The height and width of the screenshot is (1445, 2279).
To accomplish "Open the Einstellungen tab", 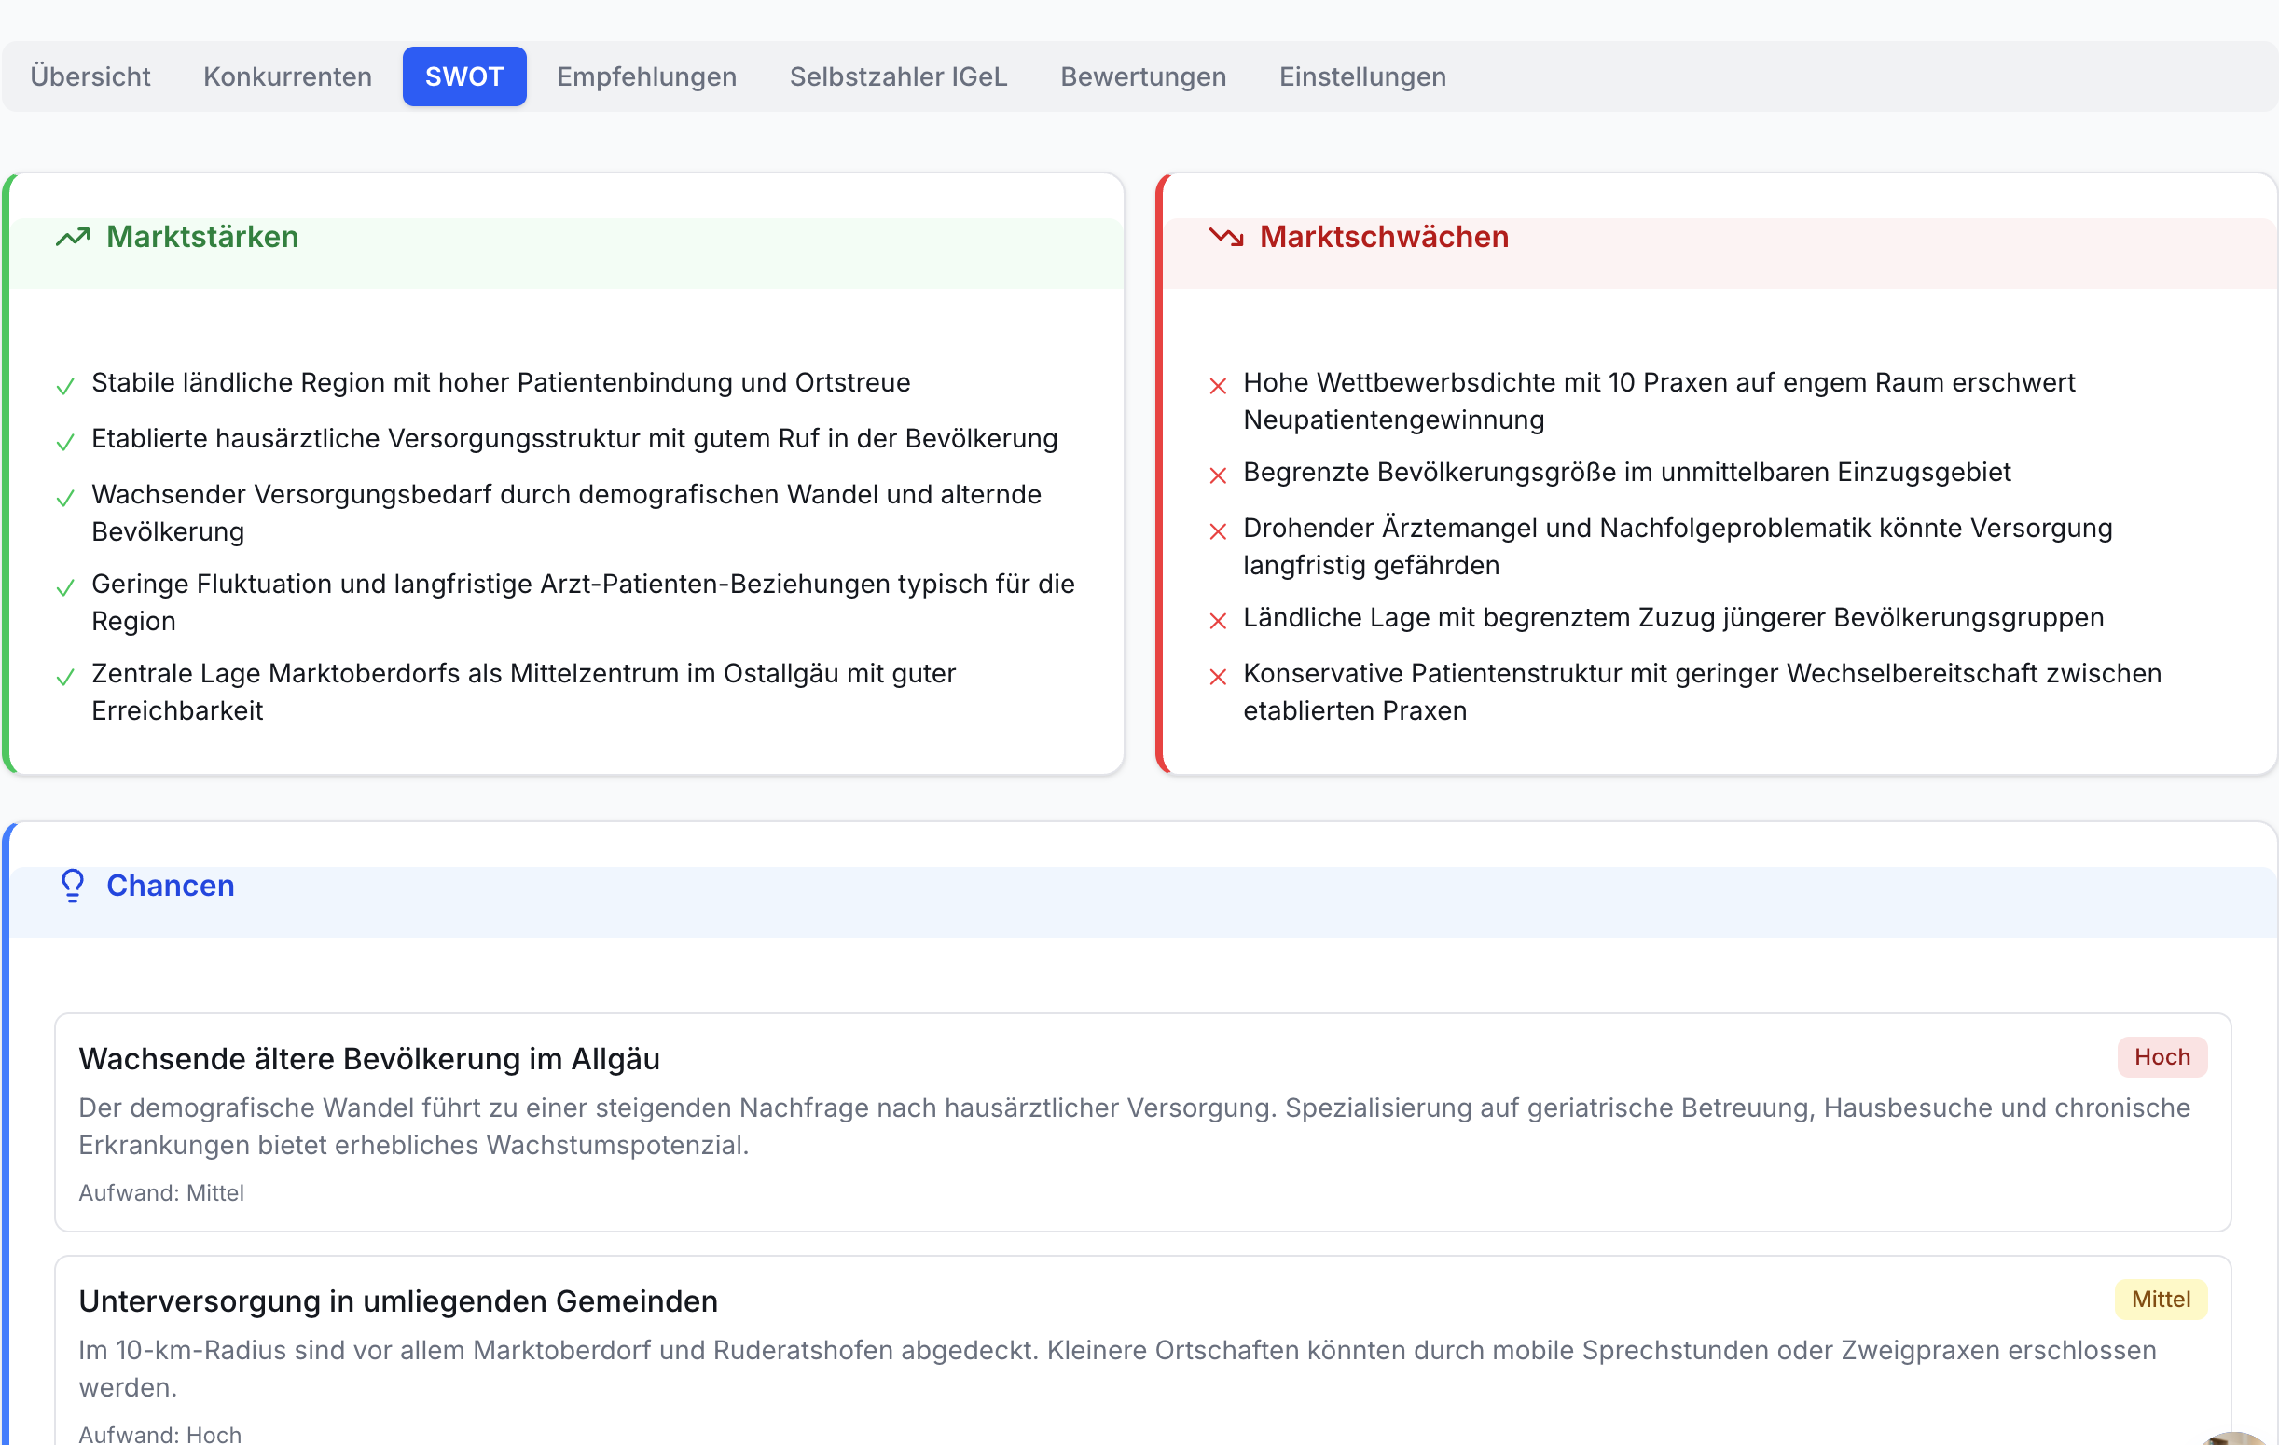I will coord(1363,76).
